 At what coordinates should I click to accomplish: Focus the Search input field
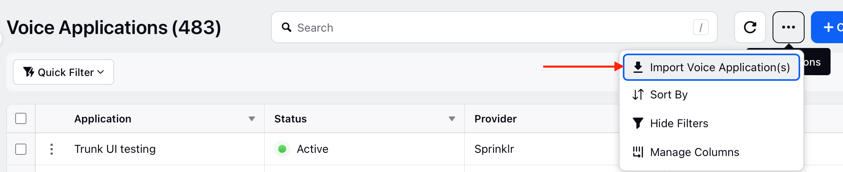pos(494,27)
